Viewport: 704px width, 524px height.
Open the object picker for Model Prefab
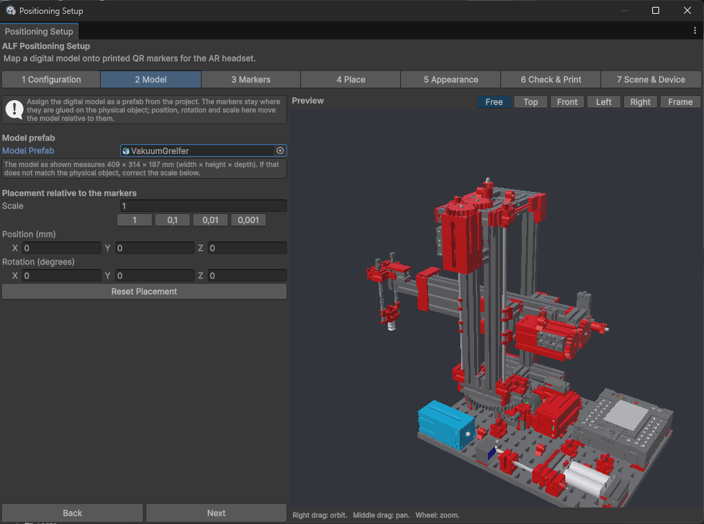click(280, 151)
